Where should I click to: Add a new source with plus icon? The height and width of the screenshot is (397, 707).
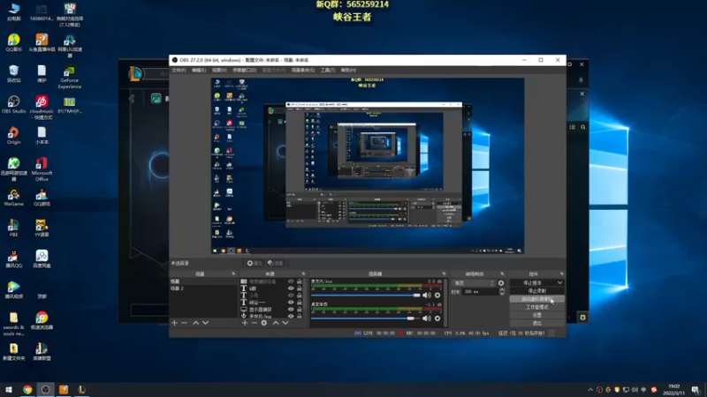245,323
